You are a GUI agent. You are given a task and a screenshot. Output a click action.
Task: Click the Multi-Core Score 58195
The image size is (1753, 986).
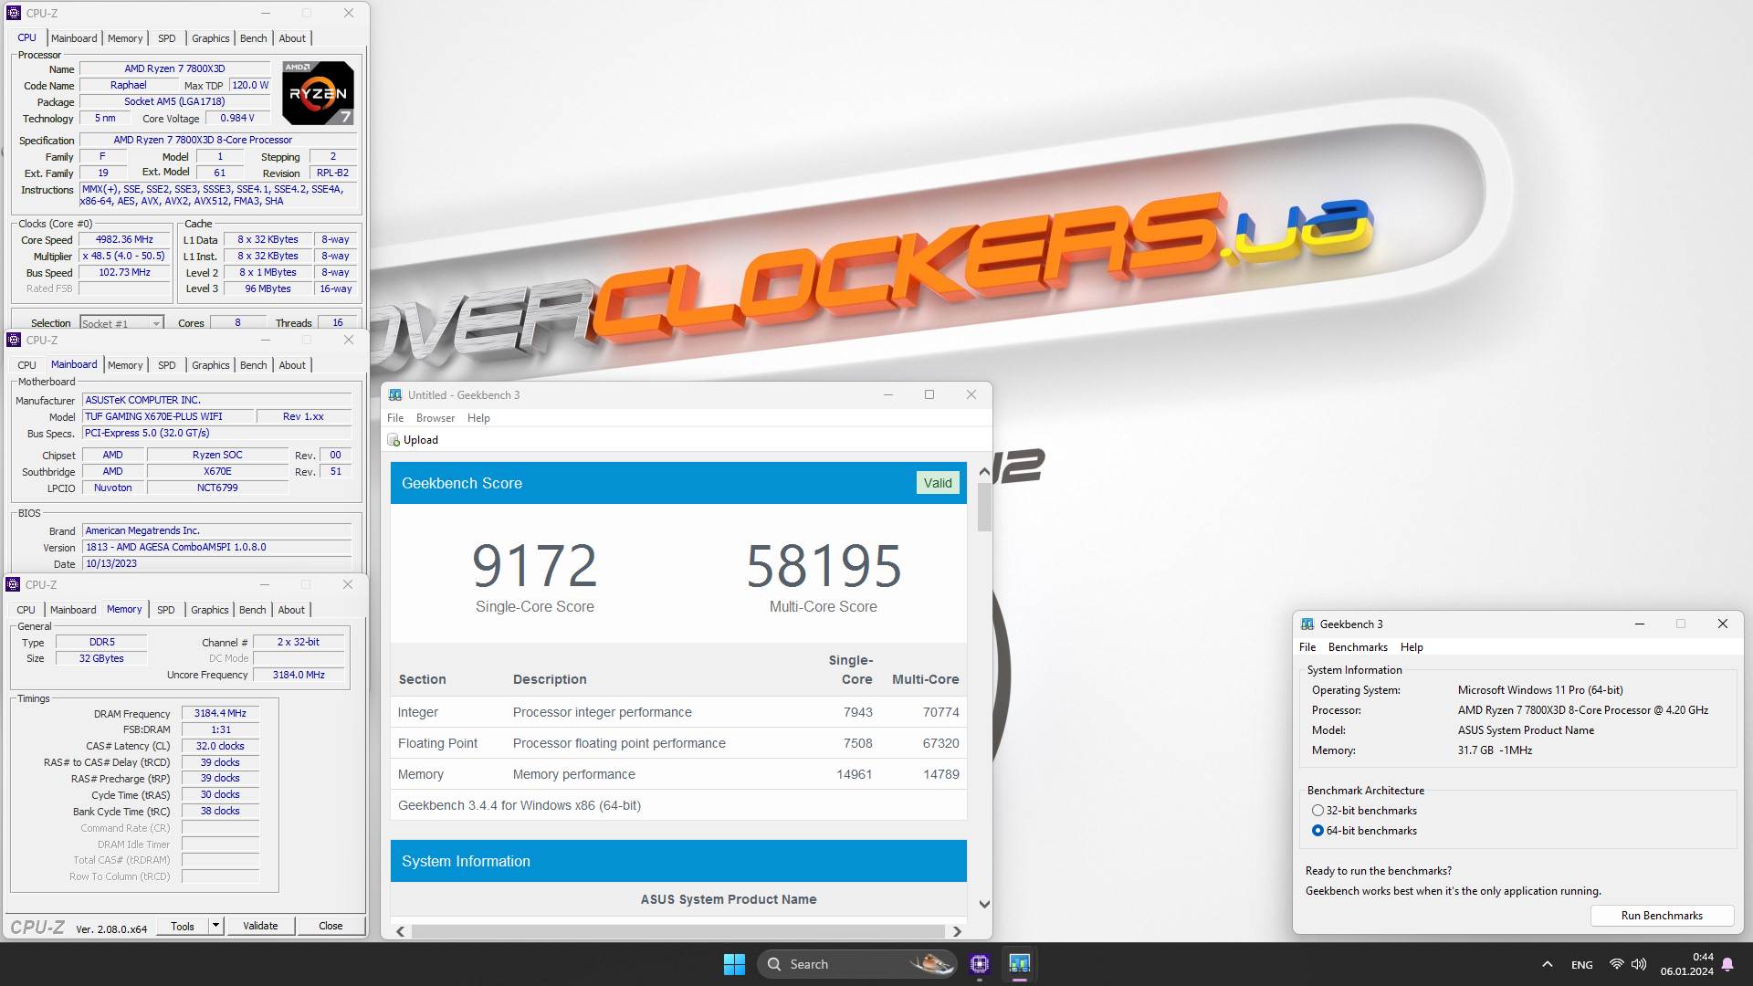coord(824,565)
